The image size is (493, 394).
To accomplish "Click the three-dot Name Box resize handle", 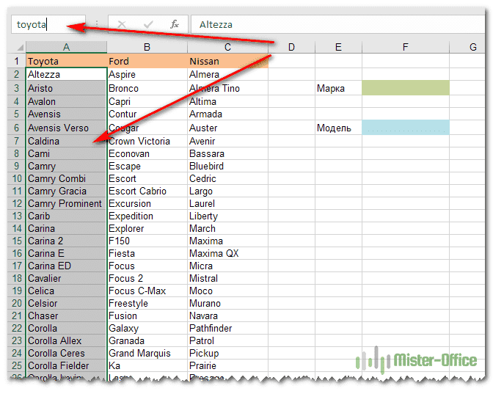I will point(97,24).
